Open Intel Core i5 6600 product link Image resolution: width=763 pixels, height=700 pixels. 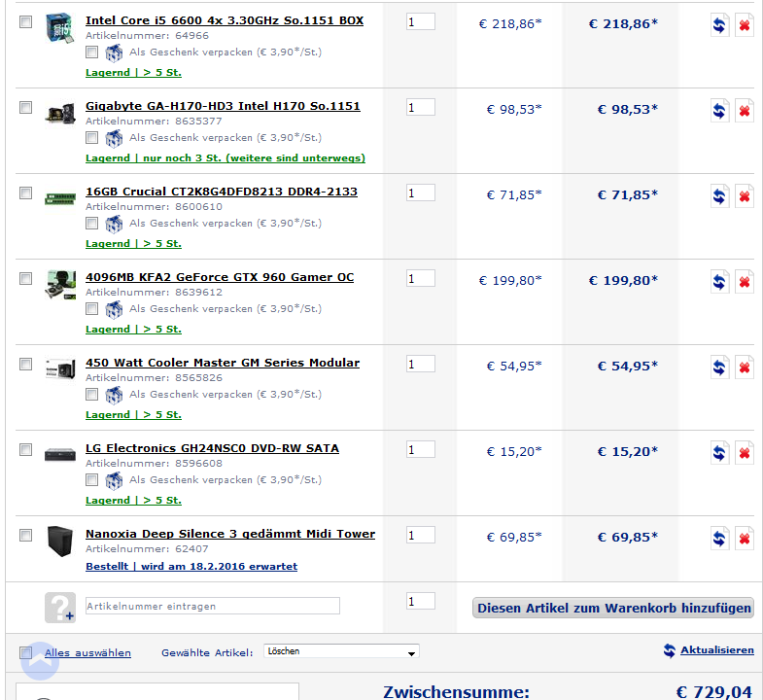tap(225, 21)
